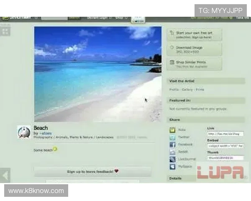The height and width of the screenshot is (201, 251).
Task: Click the left arrow tab at page edge
Action: pos(5,175)
